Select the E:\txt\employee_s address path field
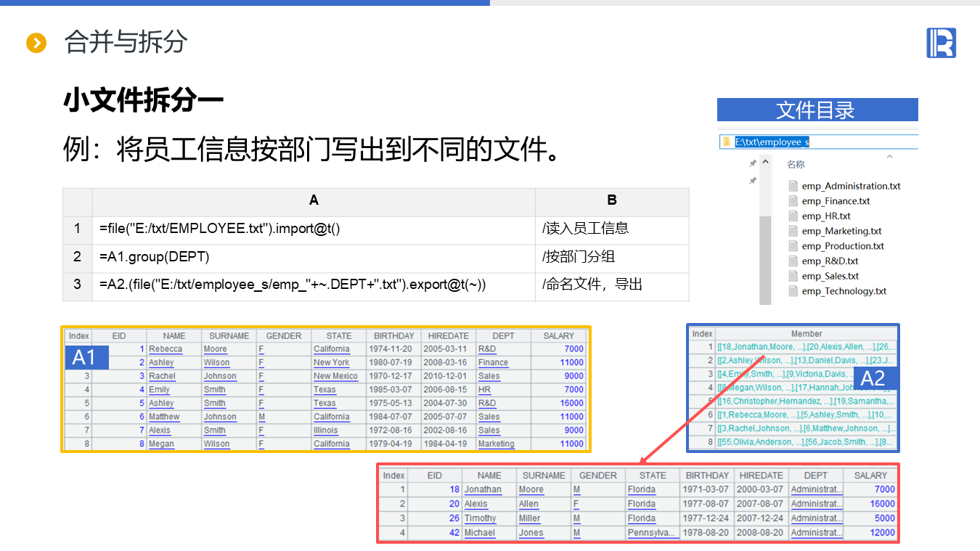 (772, 142)
